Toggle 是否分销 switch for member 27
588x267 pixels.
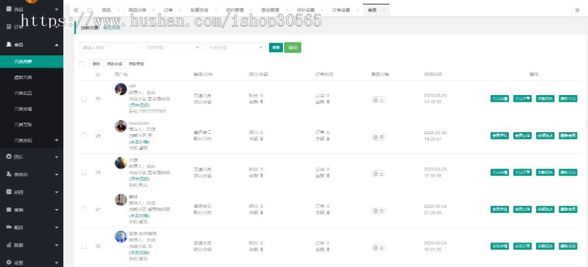[378, 210]
